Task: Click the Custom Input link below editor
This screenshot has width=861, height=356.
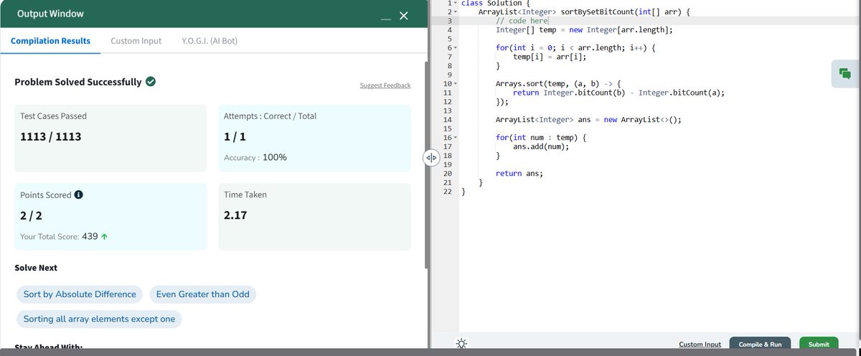Action: click(x=700, y=345)
